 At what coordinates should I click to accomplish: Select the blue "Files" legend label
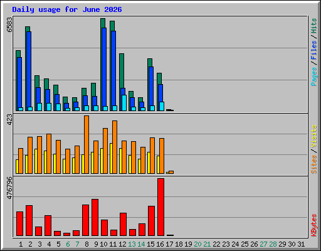pos(314,50)
